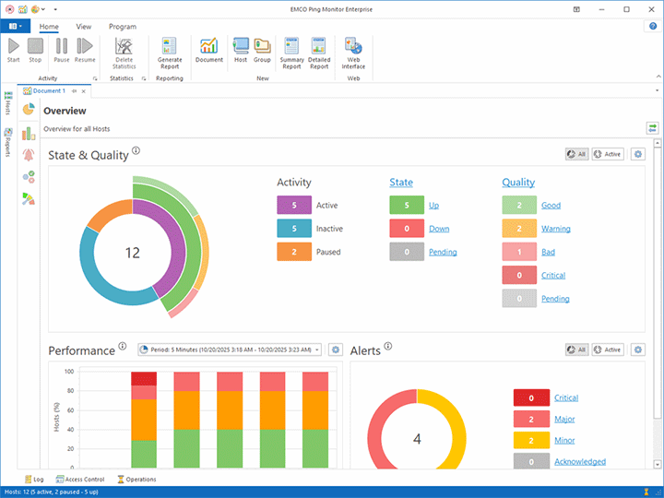The image size is (664, 498).
Task: Open the Period 5 Minutes dropdown
Action: click(230, 350)
